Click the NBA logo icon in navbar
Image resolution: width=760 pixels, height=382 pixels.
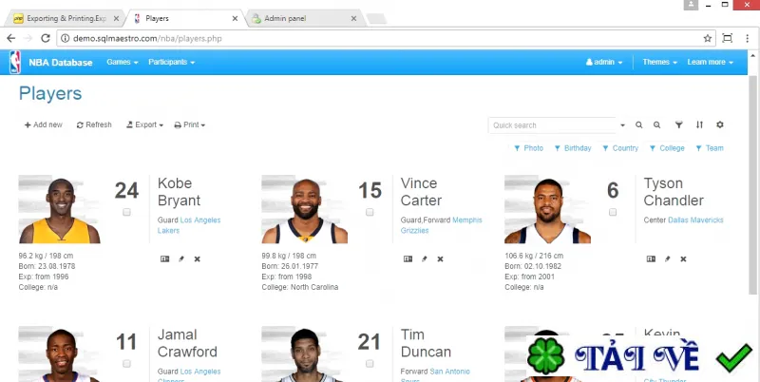15,62
